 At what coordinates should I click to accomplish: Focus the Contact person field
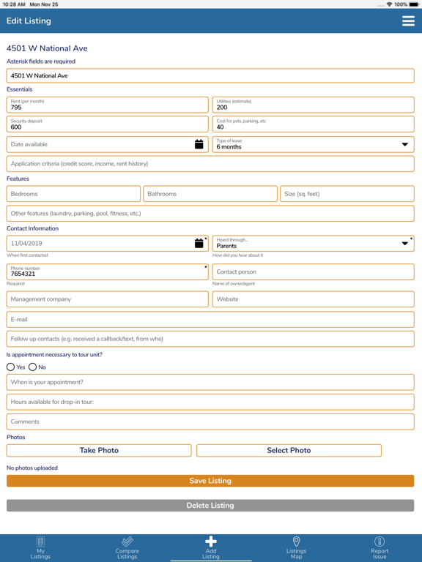click(x=314, y=272)
